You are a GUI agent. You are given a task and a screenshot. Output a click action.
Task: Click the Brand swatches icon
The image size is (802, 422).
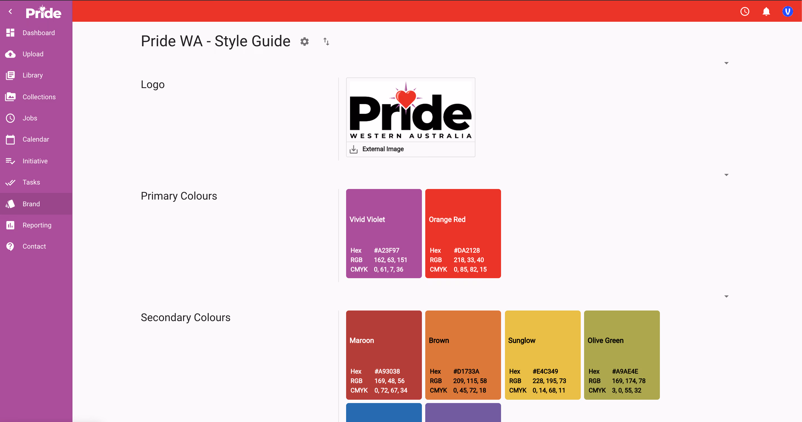point(10,204)
